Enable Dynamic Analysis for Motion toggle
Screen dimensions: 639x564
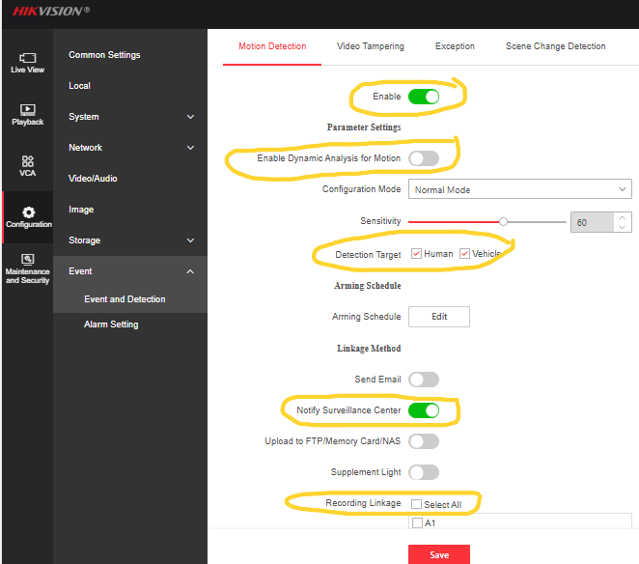click(x=424, y=158)
